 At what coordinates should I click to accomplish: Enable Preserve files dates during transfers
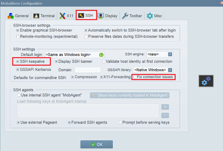point(86,37)
